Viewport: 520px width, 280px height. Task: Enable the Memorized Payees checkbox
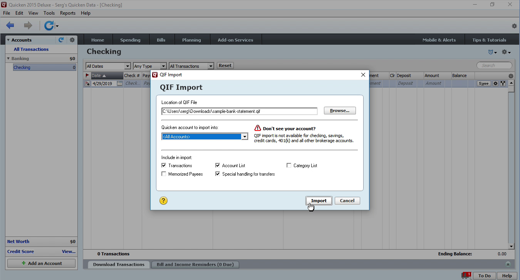164,174
